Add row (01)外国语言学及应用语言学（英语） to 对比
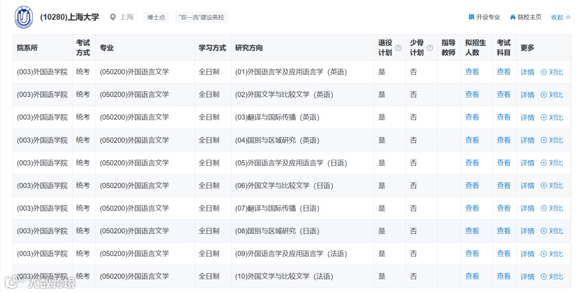The height and width of the screenshot is (293, 580). click(x=552, y=72)
